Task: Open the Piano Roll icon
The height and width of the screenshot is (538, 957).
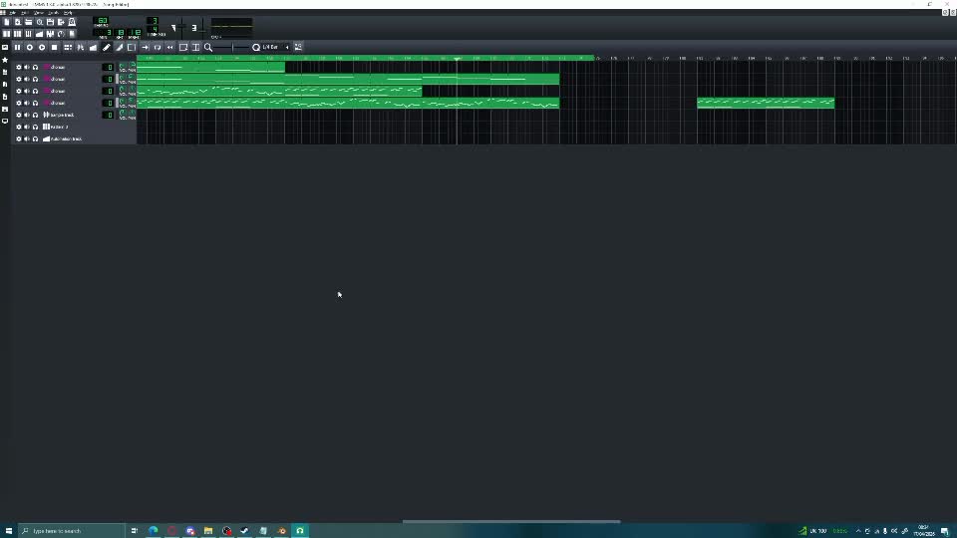Action: pos(29,34)
